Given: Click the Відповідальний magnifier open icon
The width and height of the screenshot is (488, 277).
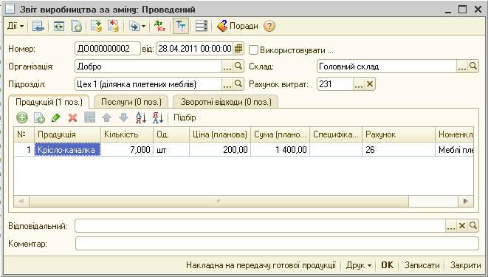Looking at the screenshot, I should 473,226.
